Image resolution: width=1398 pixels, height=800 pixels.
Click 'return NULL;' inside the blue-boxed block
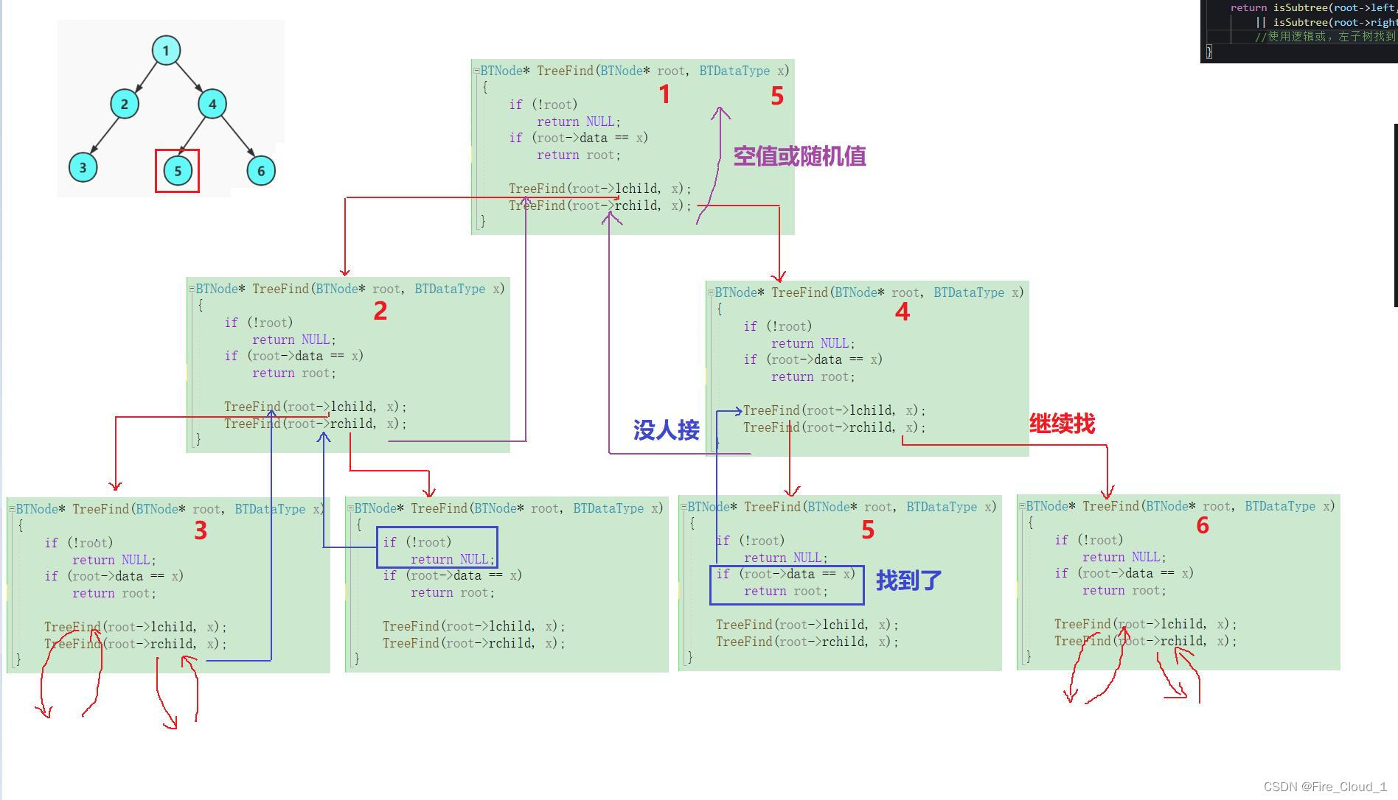(453, 559)
